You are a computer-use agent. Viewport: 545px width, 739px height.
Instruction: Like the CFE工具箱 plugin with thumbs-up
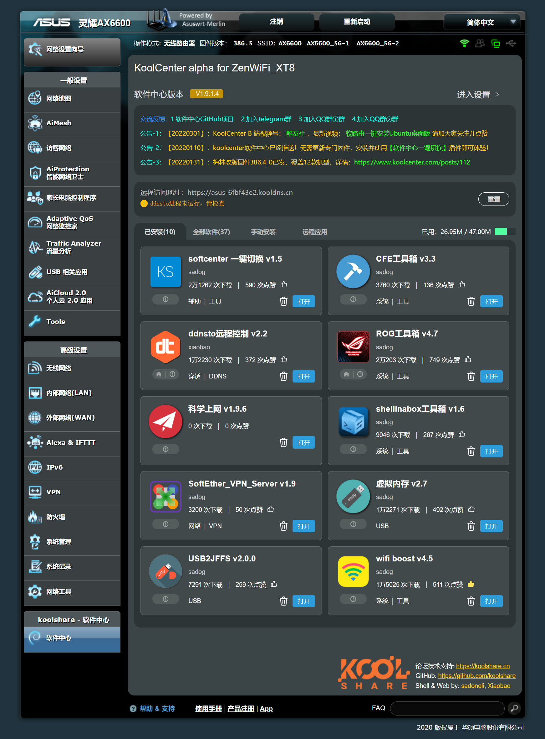(462, 284)
